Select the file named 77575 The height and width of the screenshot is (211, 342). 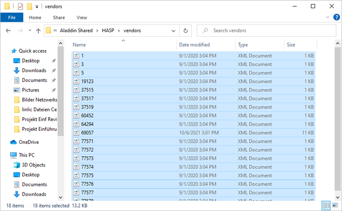coord(193,176)
